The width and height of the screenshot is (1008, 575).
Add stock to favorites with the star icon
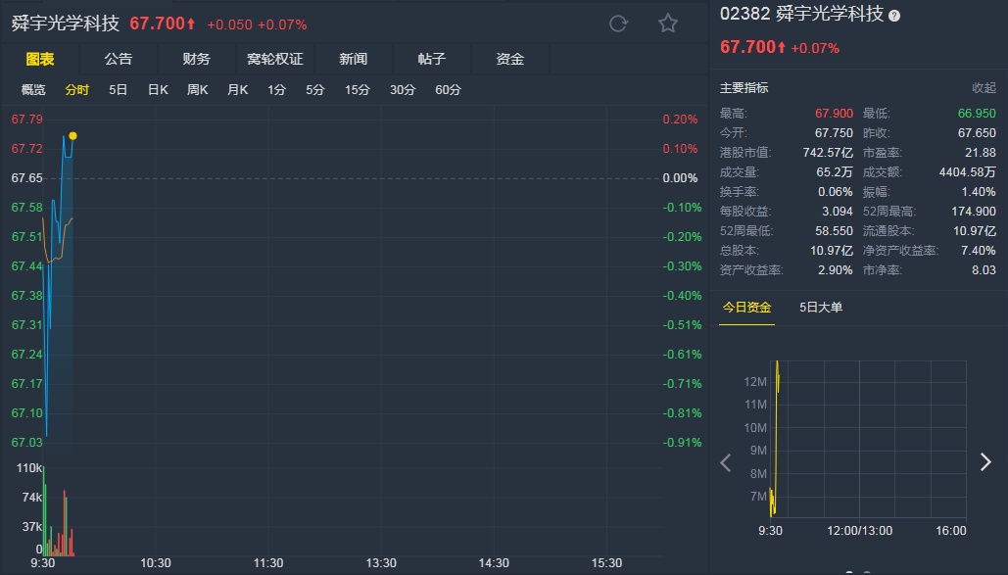coord(668,24)
